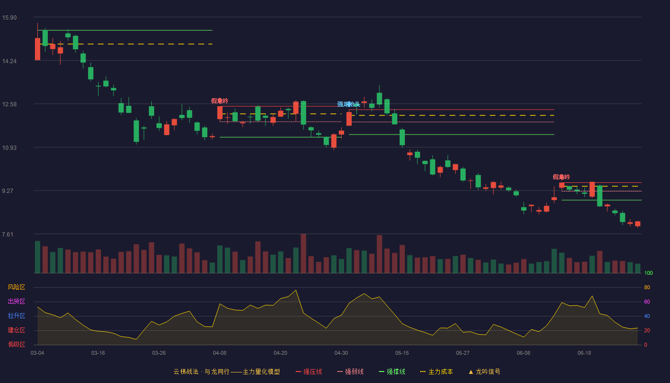Toggle the 主力成本 legend entry

pos(436,372)
